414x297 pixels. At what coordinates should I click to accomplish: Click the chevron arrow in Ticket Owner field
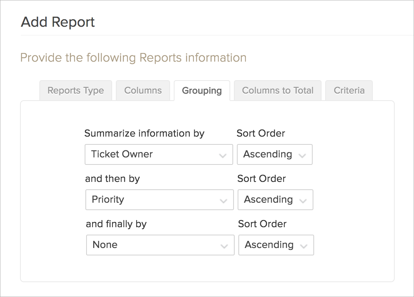223,156
